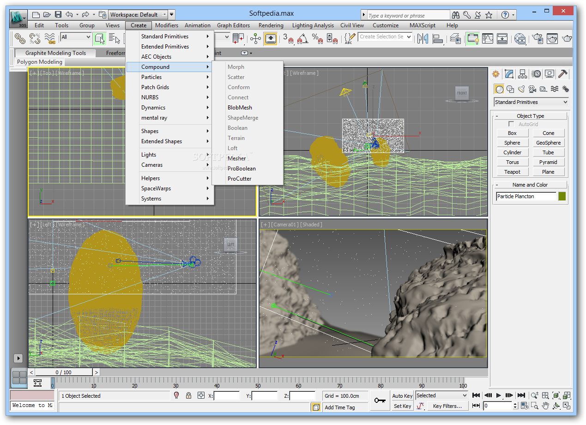Select the Cameras category icon

tap(532, 89)
